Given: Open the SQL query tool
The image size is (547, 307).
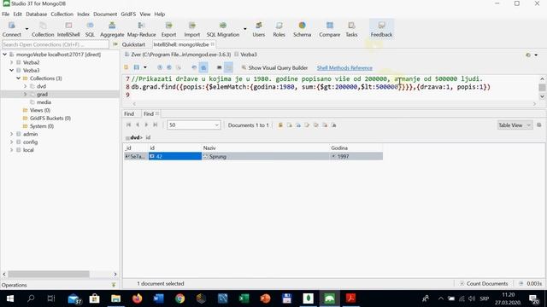Looking at the screenshot, I should [90, 29].
